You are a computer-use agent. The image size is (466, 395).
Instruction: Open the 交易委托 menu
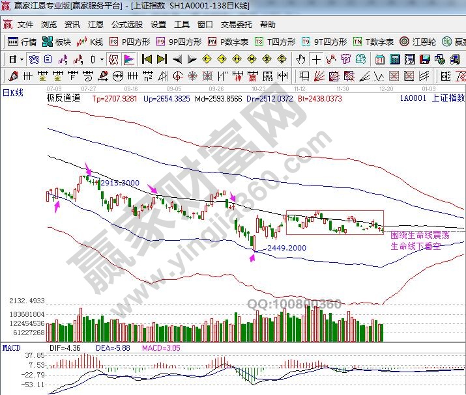pyautogui.click(x=236, y=25)
